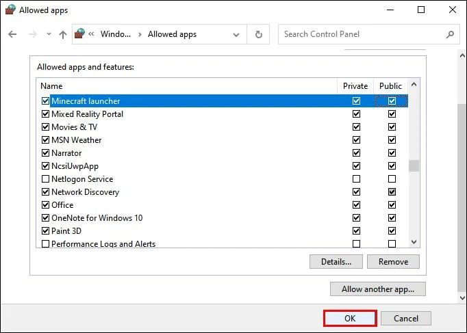Click the breadcrumb overflow chevrons
Image resolution: width=467 pixels, height=333 pixels.
tap(91, 34)
